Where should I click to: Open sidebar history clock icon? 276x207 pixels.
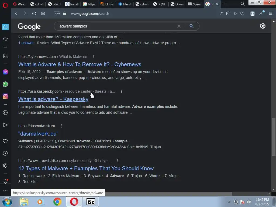click(x=5, y=153)
